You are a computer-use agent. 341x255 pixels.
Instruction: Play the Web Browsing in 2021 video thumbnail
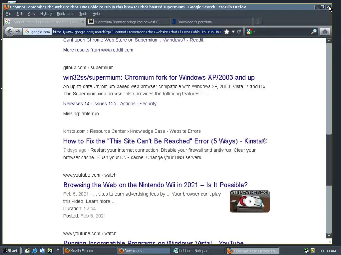[250, 202]
